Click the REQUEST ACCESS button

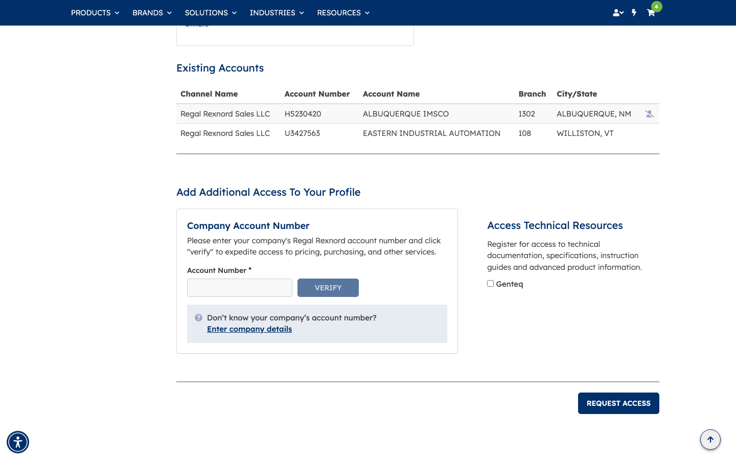[x=618, y=403]
